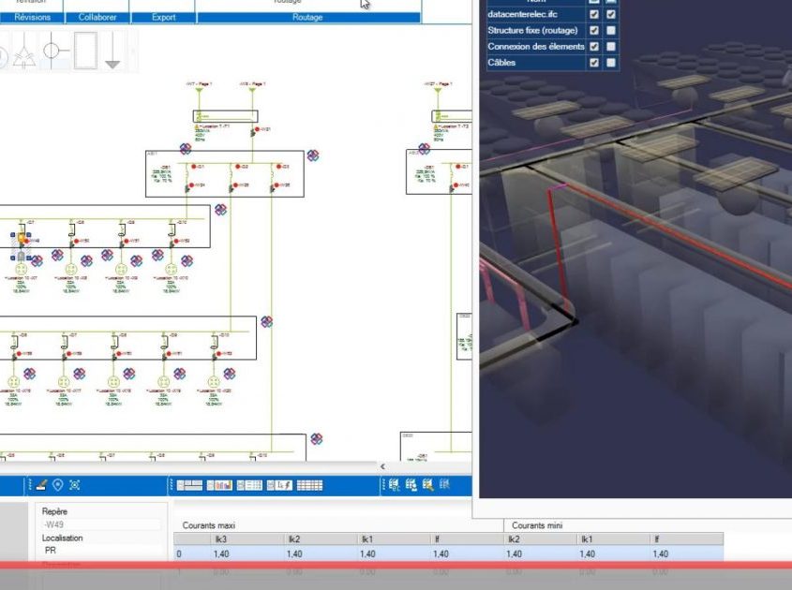Choose the empty rectangle symbol in the palette
Image resolution: width=792 pixels, height=590 pixels.
[x=85, y=51]
